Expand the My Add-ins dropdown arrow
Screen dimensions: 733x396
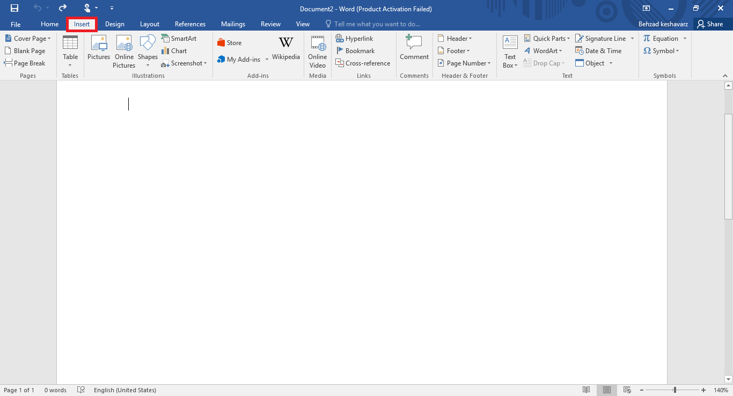click(x=267, y=60)
